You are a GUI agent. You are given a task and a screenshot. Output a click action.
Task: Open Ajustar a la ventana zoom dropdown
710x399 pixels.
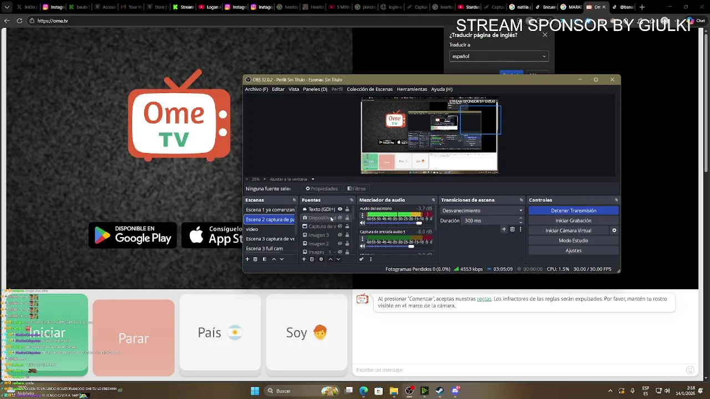(x=292, y=179)
